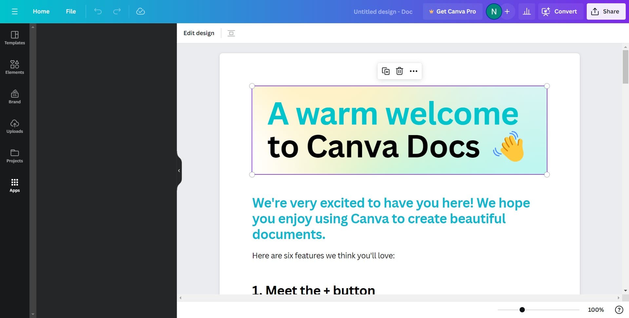Collapse the side panel
629x318 pixels.
[x=179, y=170]
